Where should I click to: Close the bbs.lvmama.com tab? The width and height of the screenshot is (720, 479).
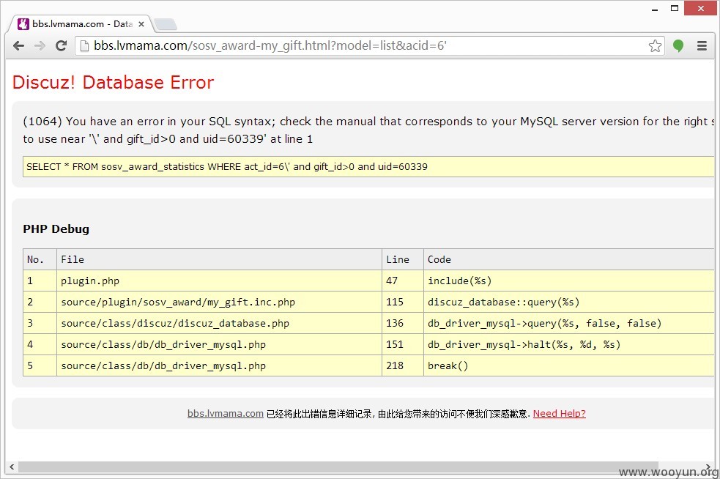[141, 24]
